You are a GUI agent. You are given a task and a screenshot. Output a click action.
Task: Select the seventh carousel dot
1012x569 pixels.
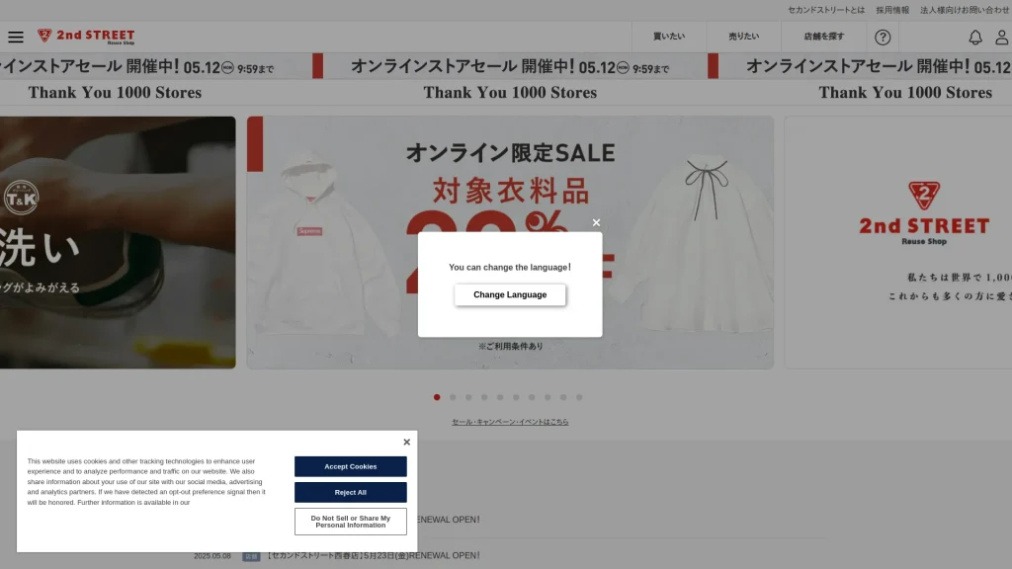tap(532, 397)
